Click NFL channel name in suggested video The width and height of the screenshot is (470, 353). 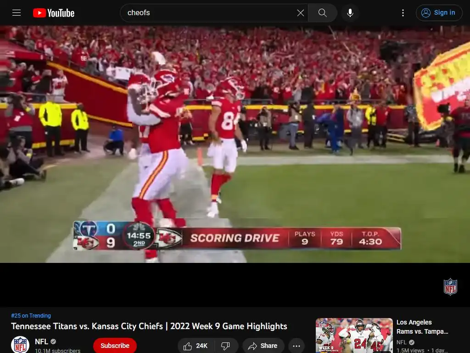pyautogui.click(x=401, y=342)
